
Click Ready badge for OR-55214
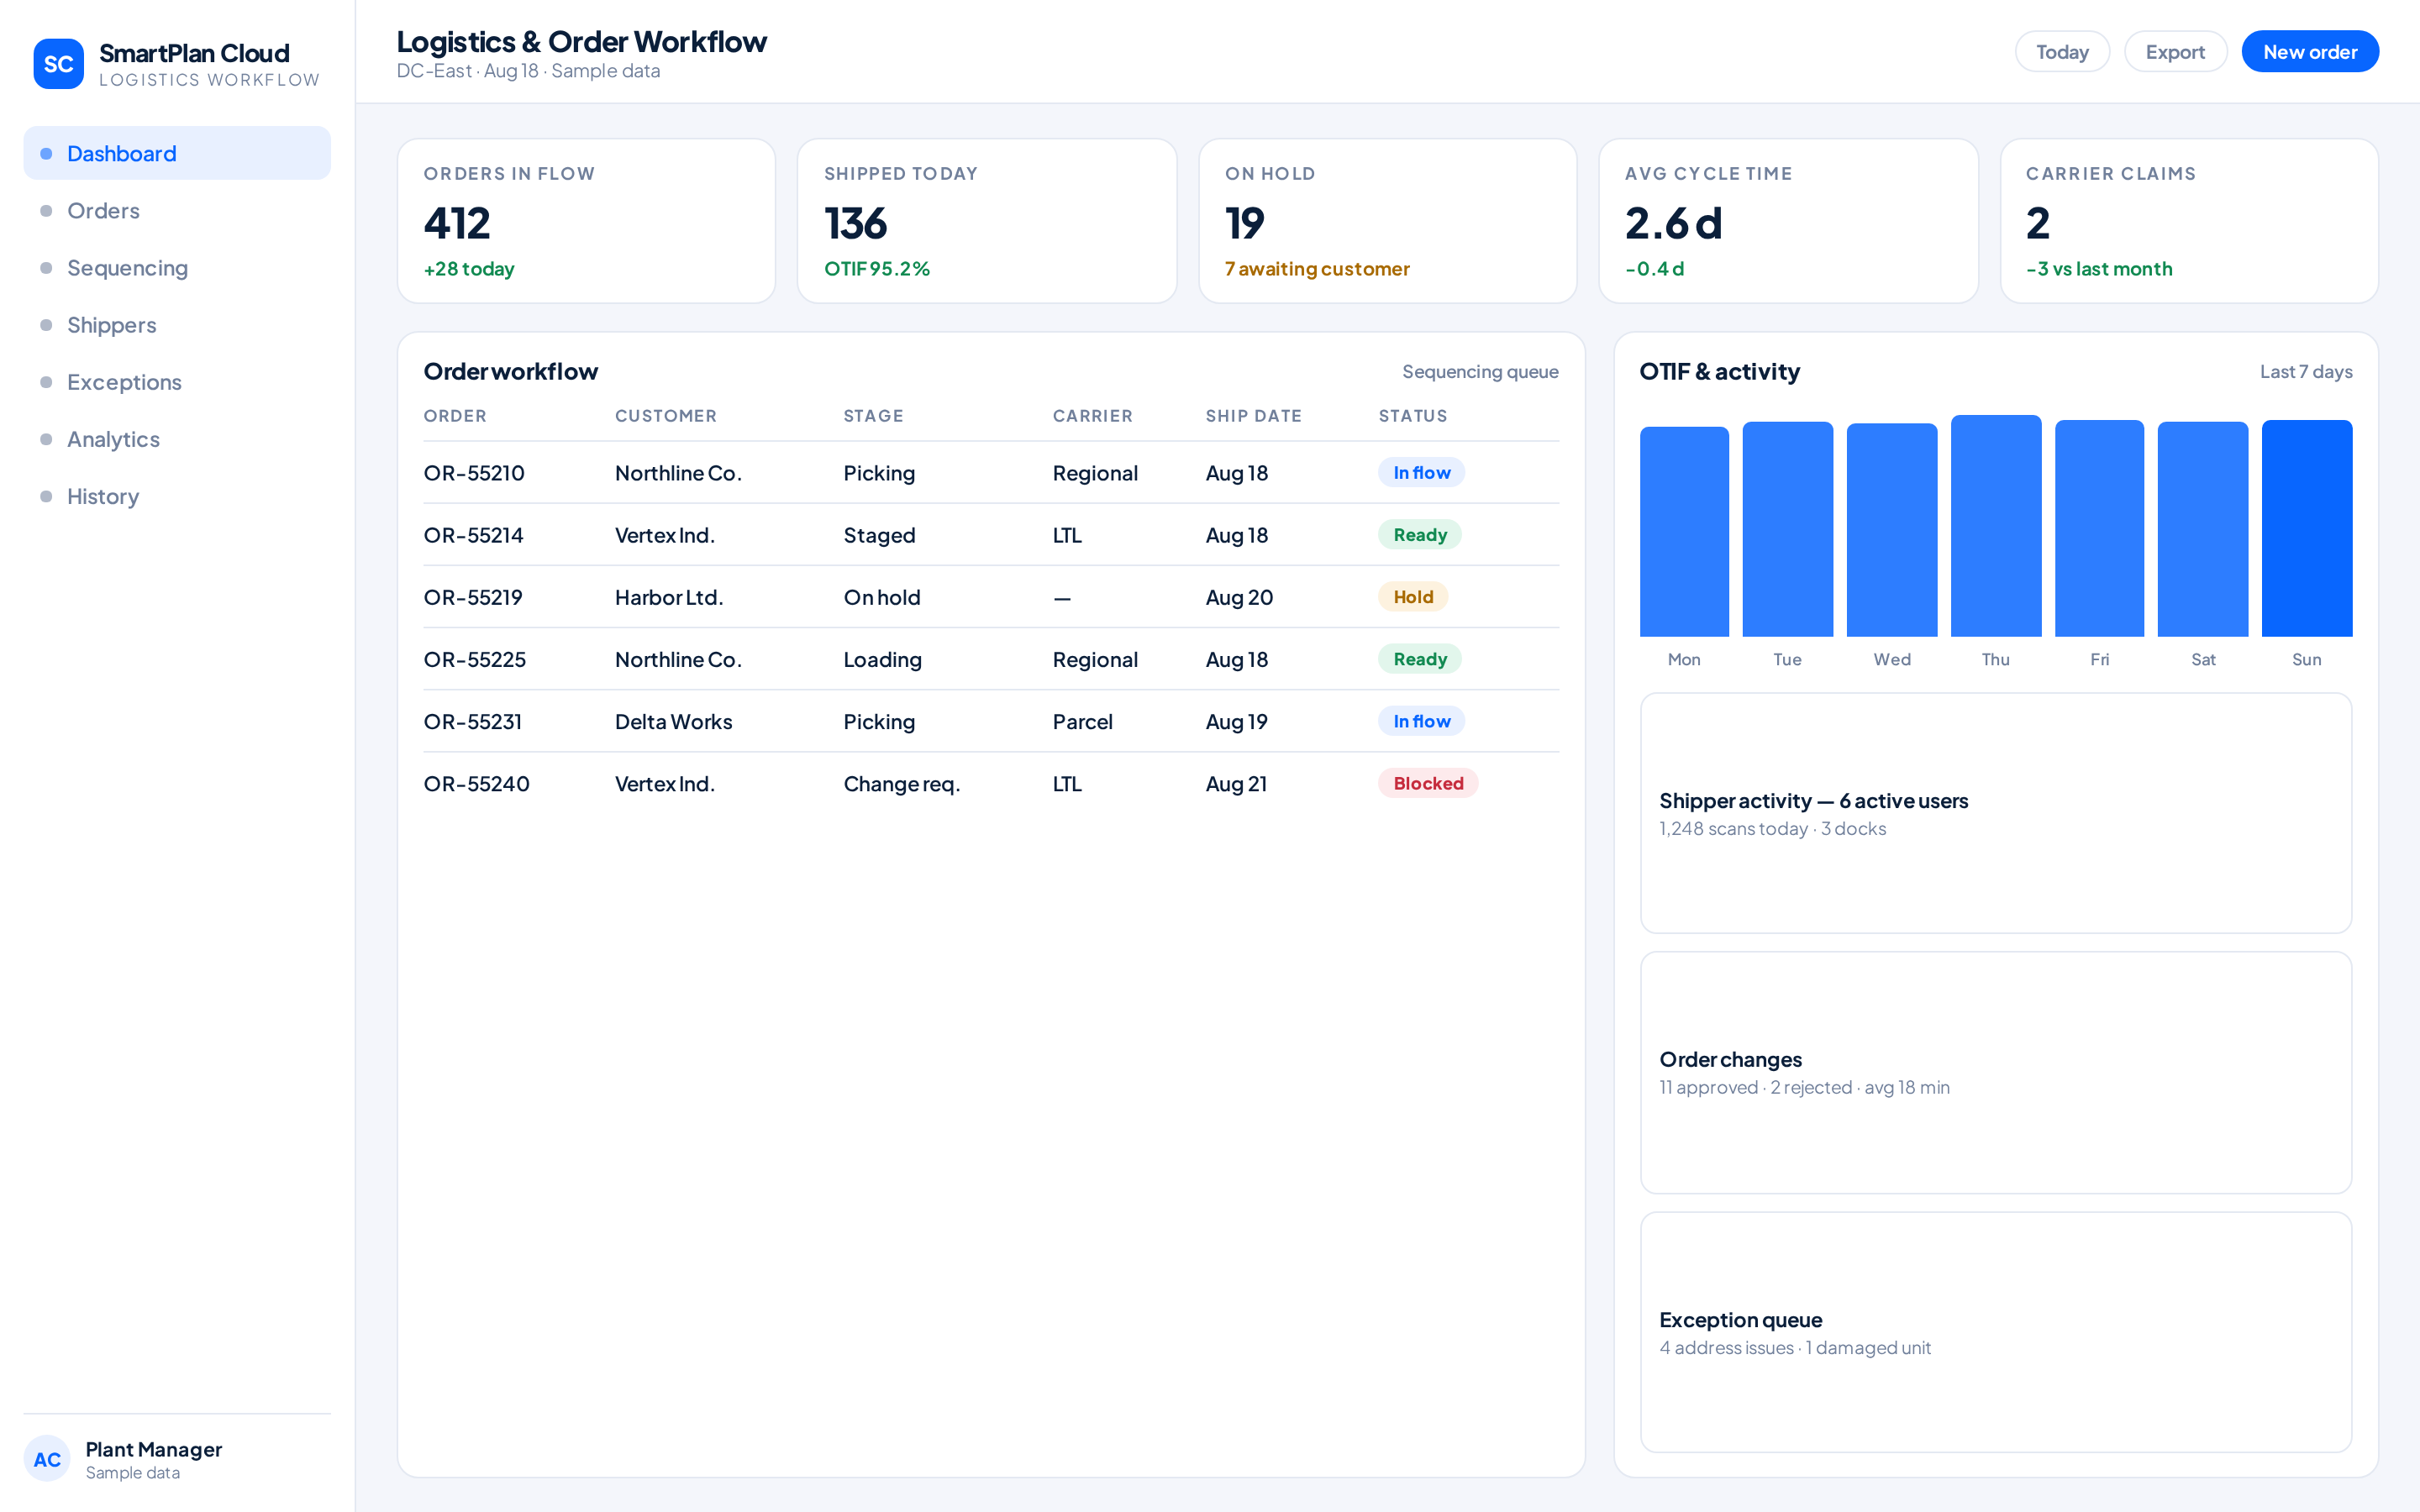click(1420, 535)
